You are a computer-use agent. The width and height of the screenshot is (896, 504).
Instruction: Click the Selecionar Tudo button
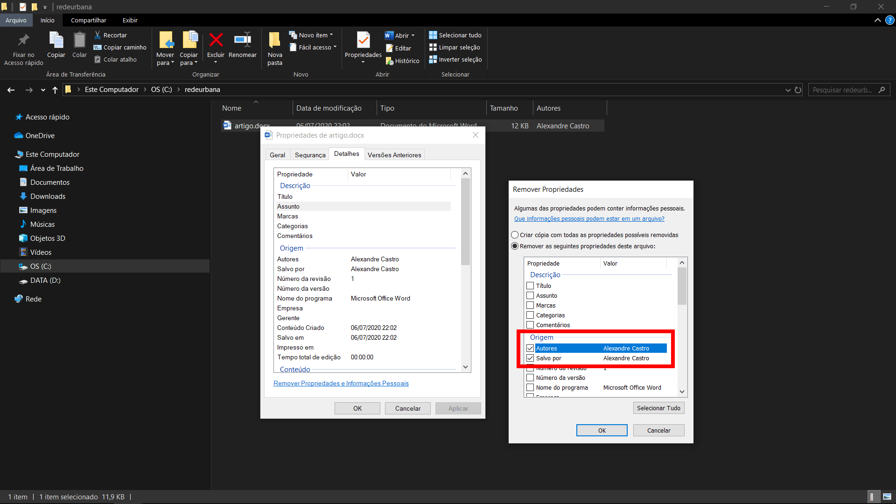(658, 408)
